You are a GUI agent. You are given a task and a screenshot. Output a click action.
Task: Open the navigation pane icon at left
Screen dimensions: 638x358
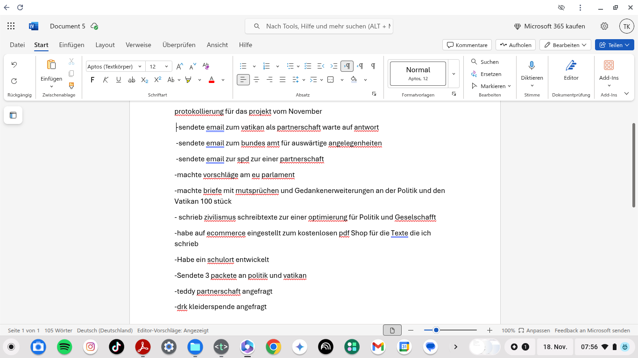[x=13, y=115]
